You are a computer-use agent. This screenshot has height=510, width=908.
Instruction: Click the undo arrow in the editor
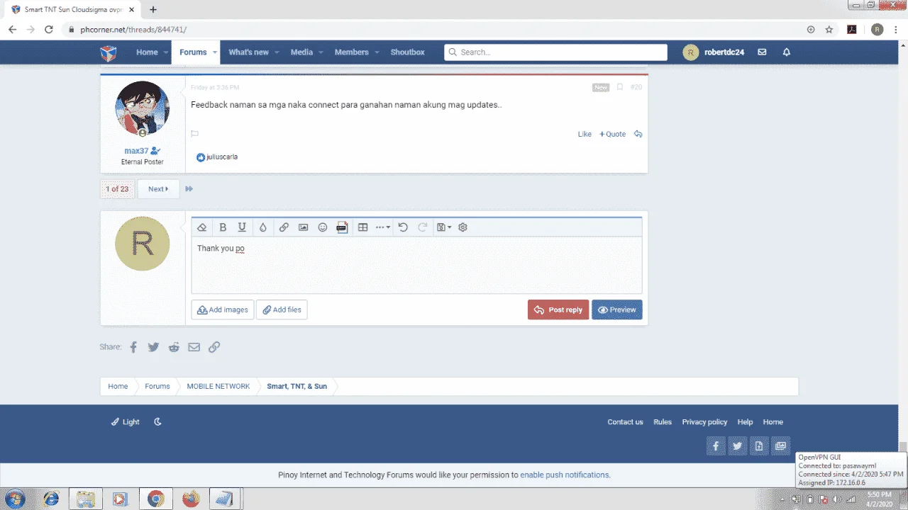403,227
